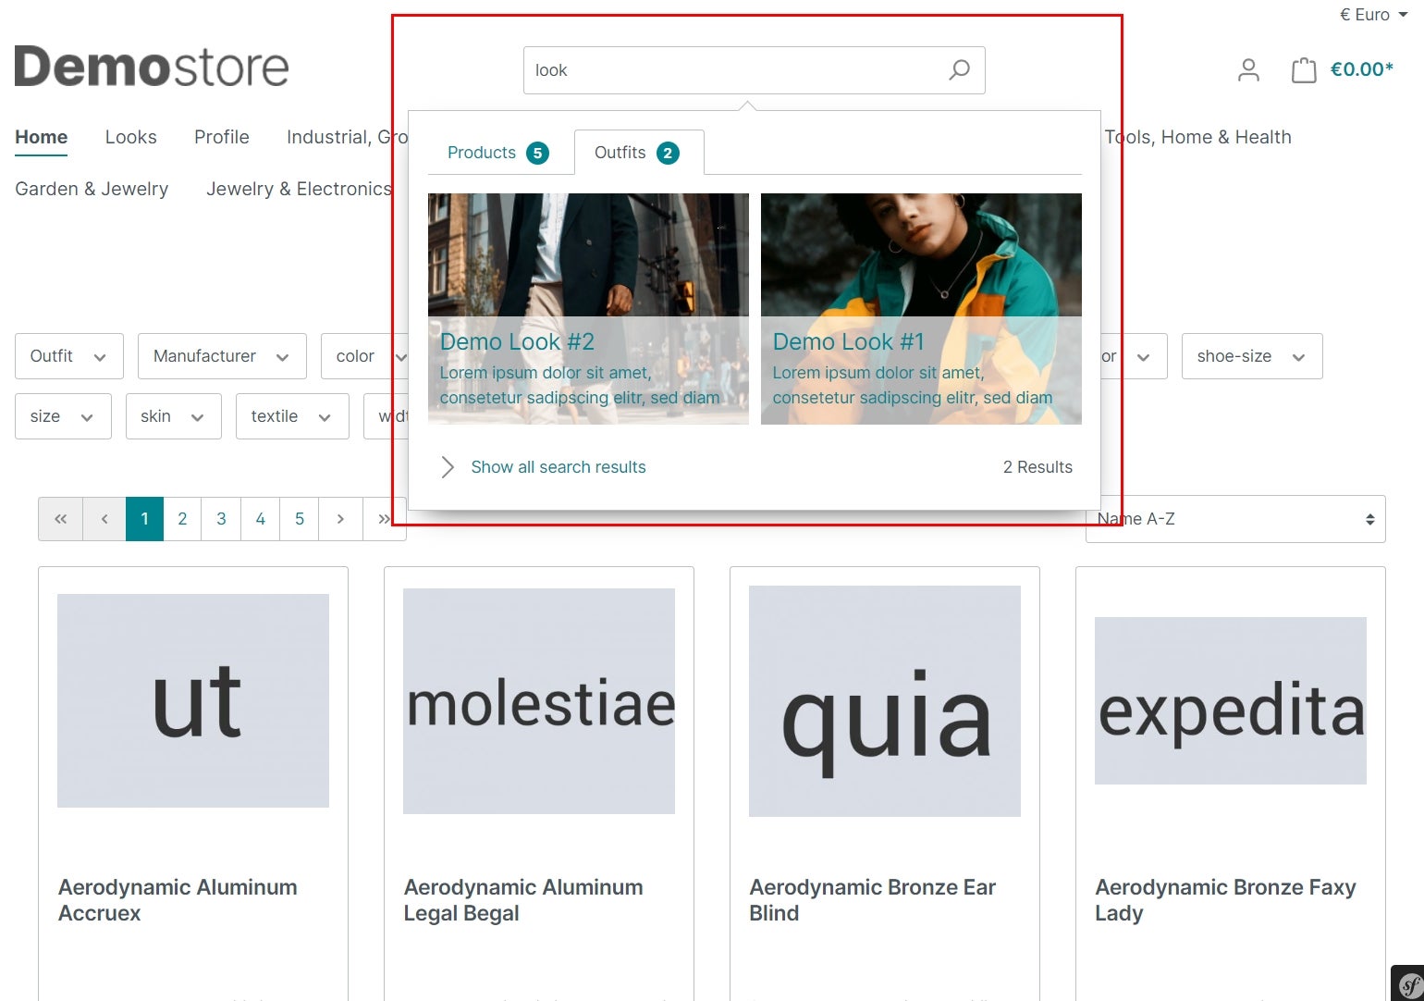
Task: Open the Euro currency dropdown
Action: 1373,15
